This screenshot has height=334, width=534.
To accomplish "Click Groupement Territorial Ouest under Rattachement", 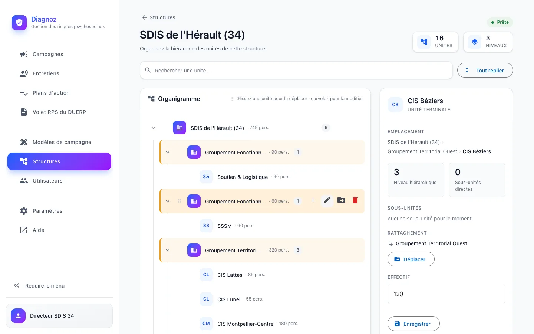I will [431, 243].
